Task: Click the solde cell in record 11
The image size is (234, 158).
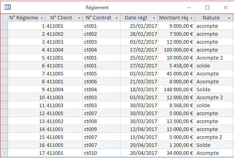Action: pyautogui.click(x=214, y=105)
